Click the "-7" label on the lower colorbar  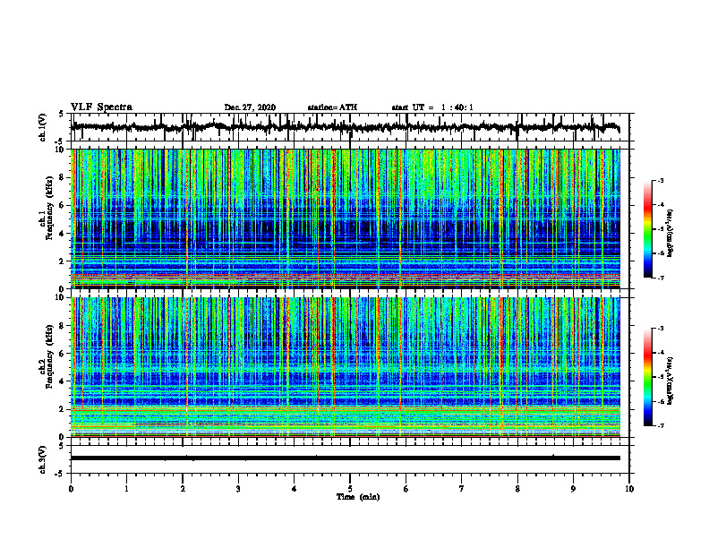pos(661,425)
